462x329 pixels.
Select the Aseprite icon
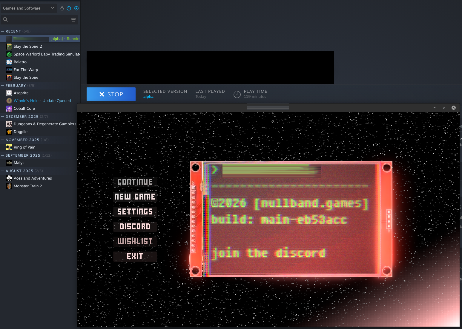click(9, 93)
